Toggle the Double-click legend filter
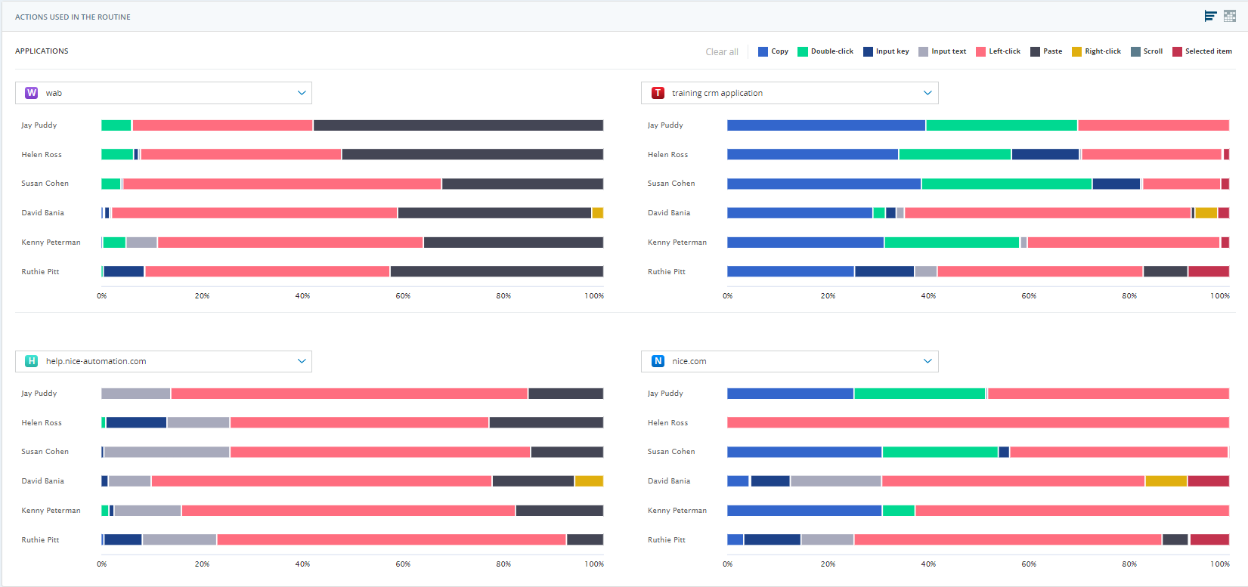This screenshot has height=587, width=1248. [825, 51]
